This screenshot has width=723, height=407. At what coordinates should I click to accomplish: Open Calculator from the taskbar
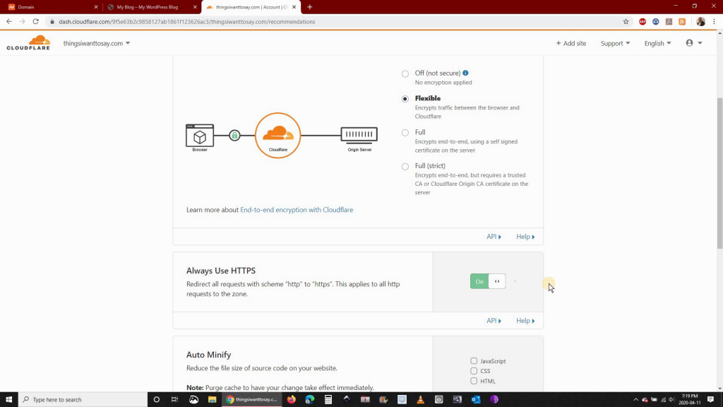click(328, 400)
